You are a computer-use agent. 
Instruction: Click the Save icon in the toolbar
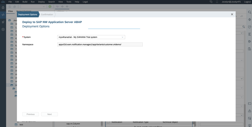tap(10, 7)
